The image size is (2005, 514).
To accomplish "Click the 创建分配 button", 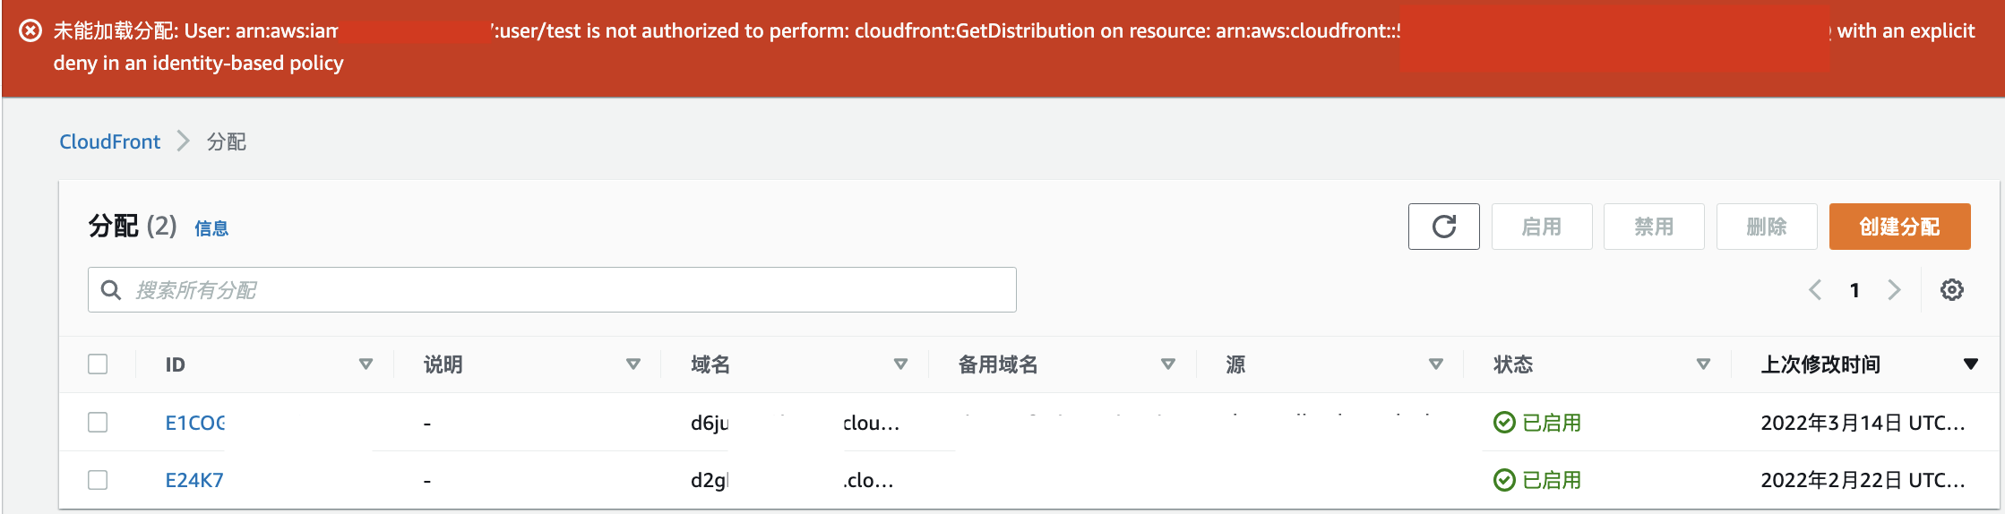I will (x=1899, y=227).
